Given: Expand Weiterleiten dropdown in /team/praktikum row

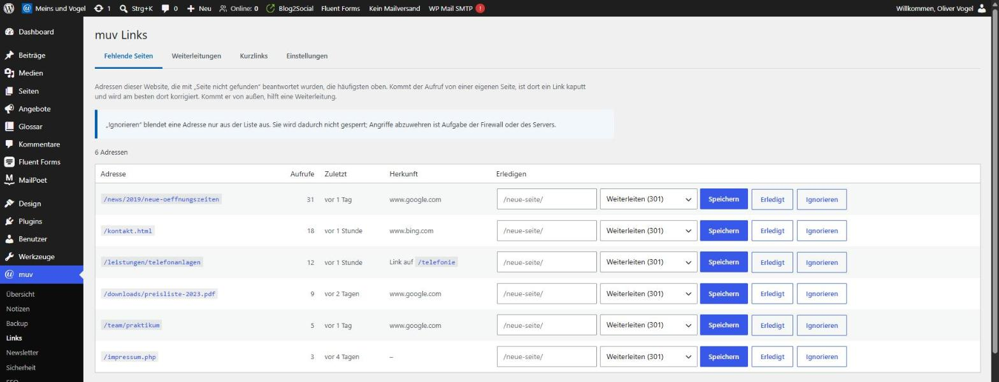Looking at the screenshot, I should coord(648,325).
